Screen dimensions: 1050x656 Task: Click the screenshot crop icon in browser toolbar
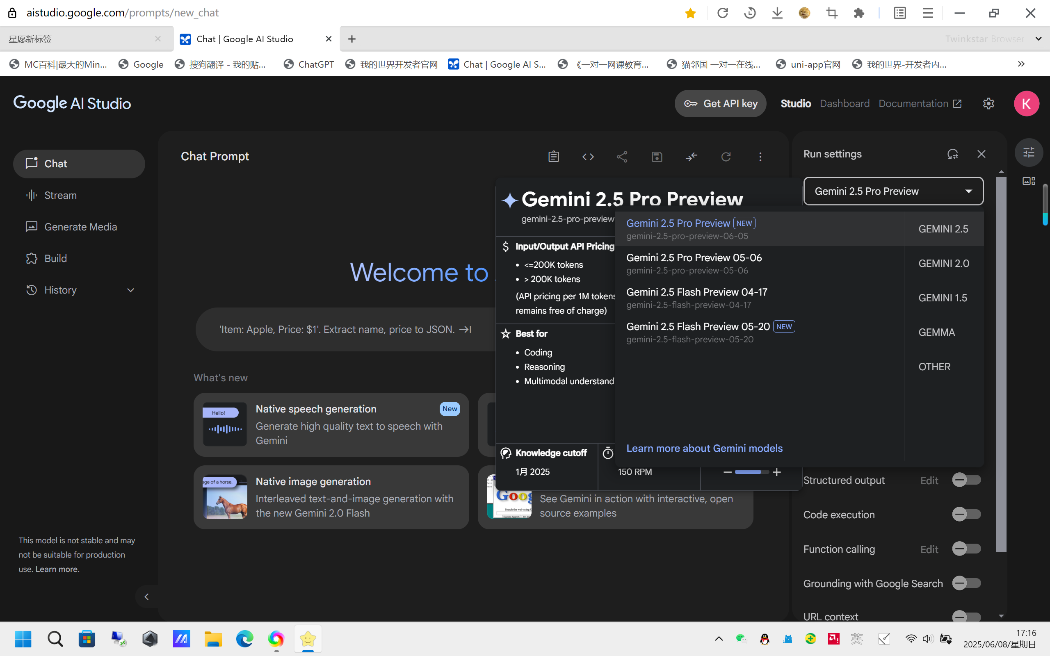tap(832, 13)
